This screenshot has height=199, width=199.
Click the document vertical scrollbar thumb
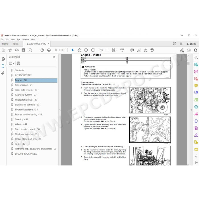point(188,63)
